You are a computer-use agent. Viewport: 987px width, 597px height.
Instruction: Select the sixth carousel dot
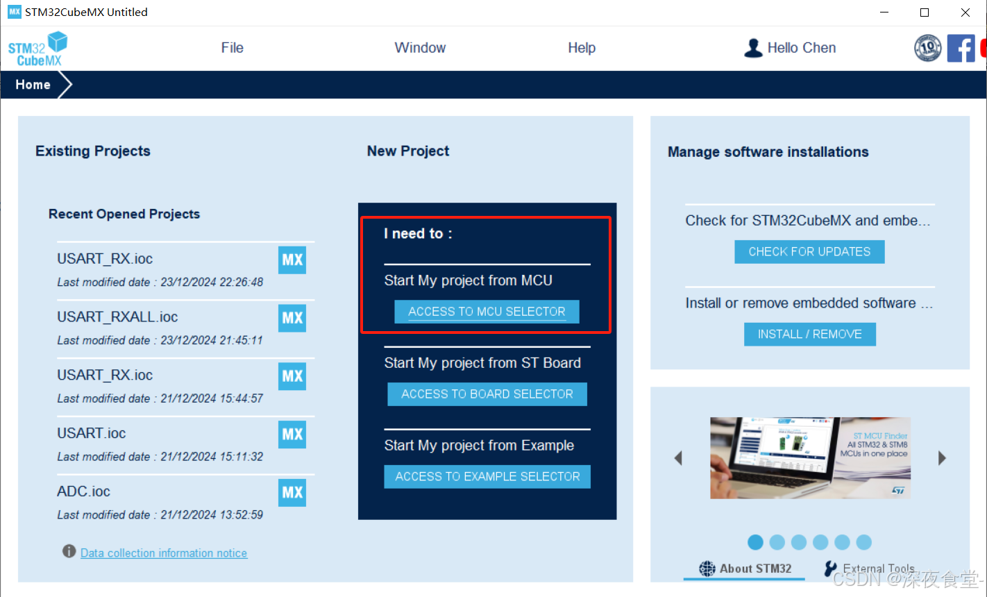pos(863,542)
